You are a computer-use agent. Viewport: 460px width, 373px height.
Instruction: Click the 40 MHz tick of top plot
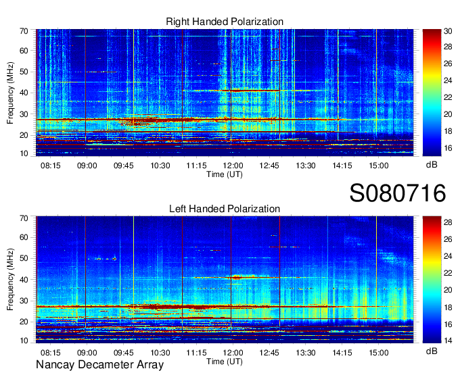coord(24,93)
